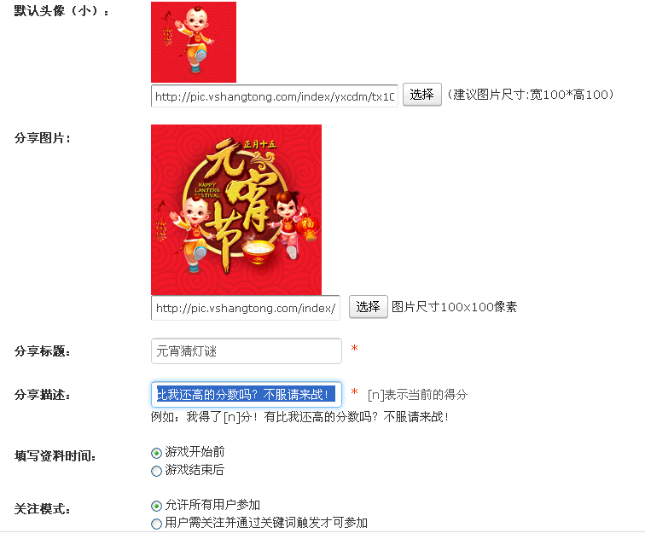Viewport: 645px width, 533px height.
Task: Click the 分享标题 field containing 元宵猜灯谜
Action: pyautogui.click(x=247, y=351)
